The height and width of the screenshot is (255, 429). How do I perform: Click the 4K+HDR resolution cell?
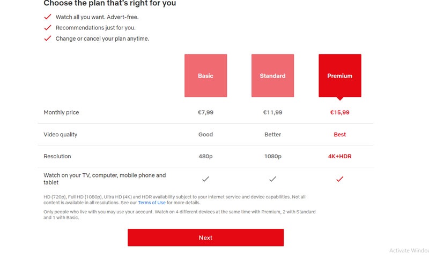(x=339, y=157)
